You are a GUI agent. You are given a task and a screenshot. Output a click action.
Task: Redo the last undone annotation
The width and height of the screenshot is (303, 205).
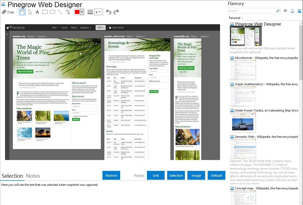tap(116, 12)
